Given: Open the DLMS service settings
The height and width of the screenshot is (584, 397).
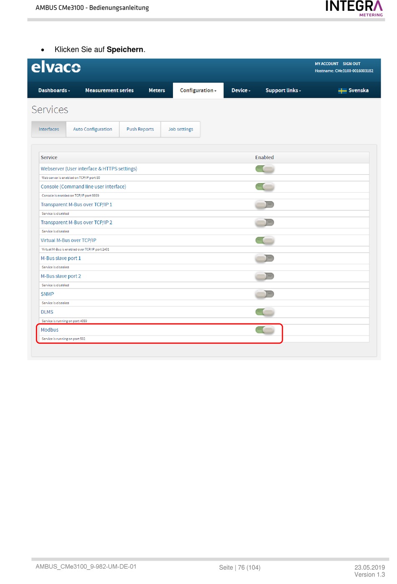Looking at the screenshot, I should click(47, 312).
